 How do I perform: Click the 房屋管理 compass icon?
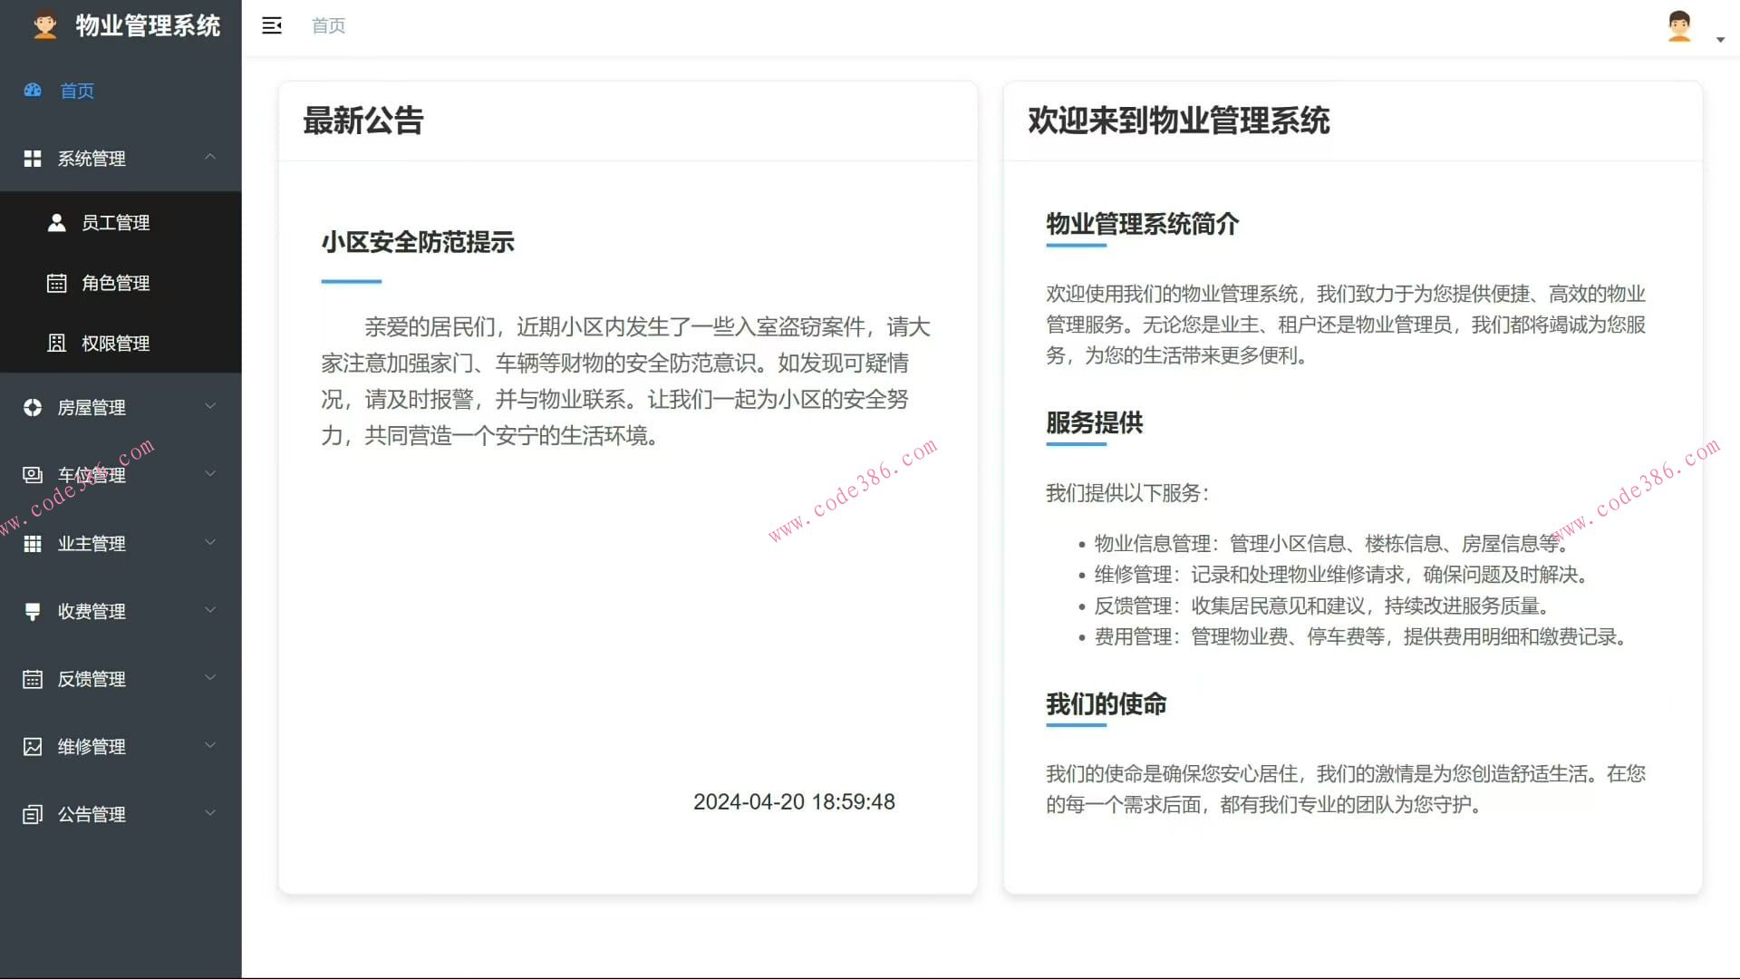pyautogui.click(x=33, y=406)
